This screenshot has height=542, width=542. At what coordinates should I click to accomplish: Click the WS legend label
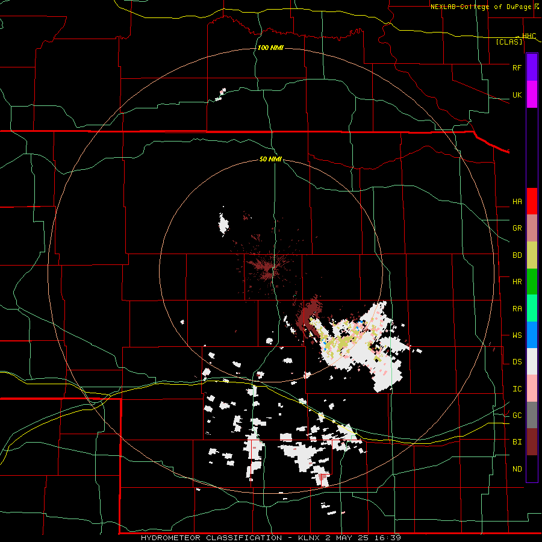click(x=517, y=335)
